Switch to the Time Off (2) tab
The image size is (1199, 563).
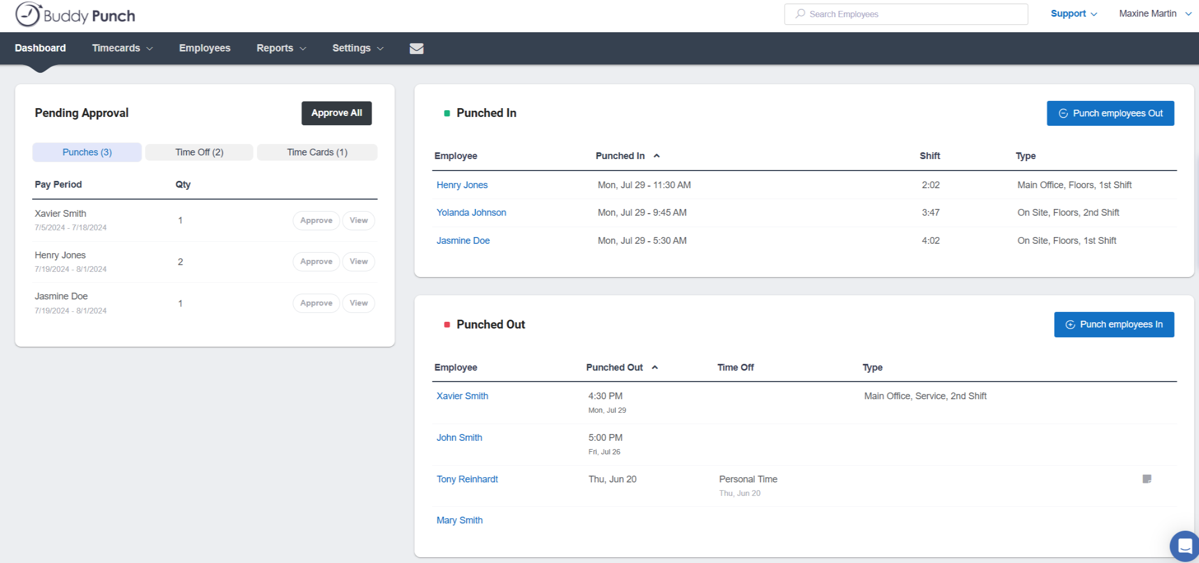tap(199, 152)
